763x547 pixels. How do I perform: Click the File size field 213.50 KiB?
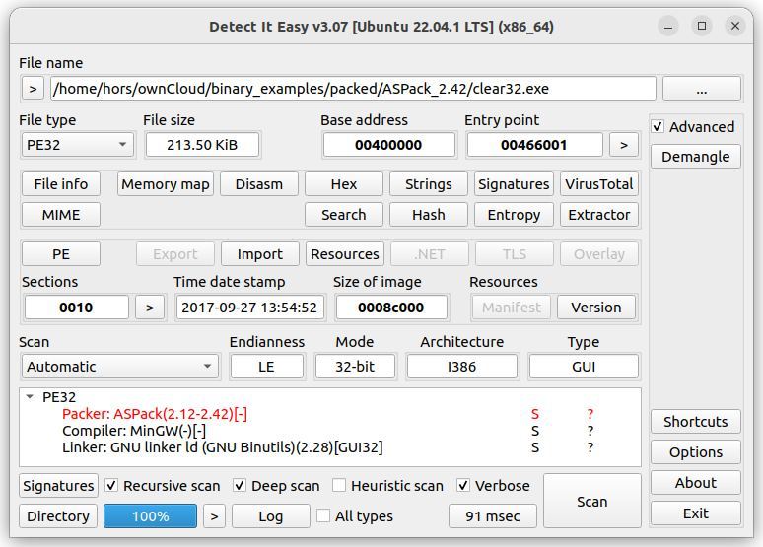(202, 145)
